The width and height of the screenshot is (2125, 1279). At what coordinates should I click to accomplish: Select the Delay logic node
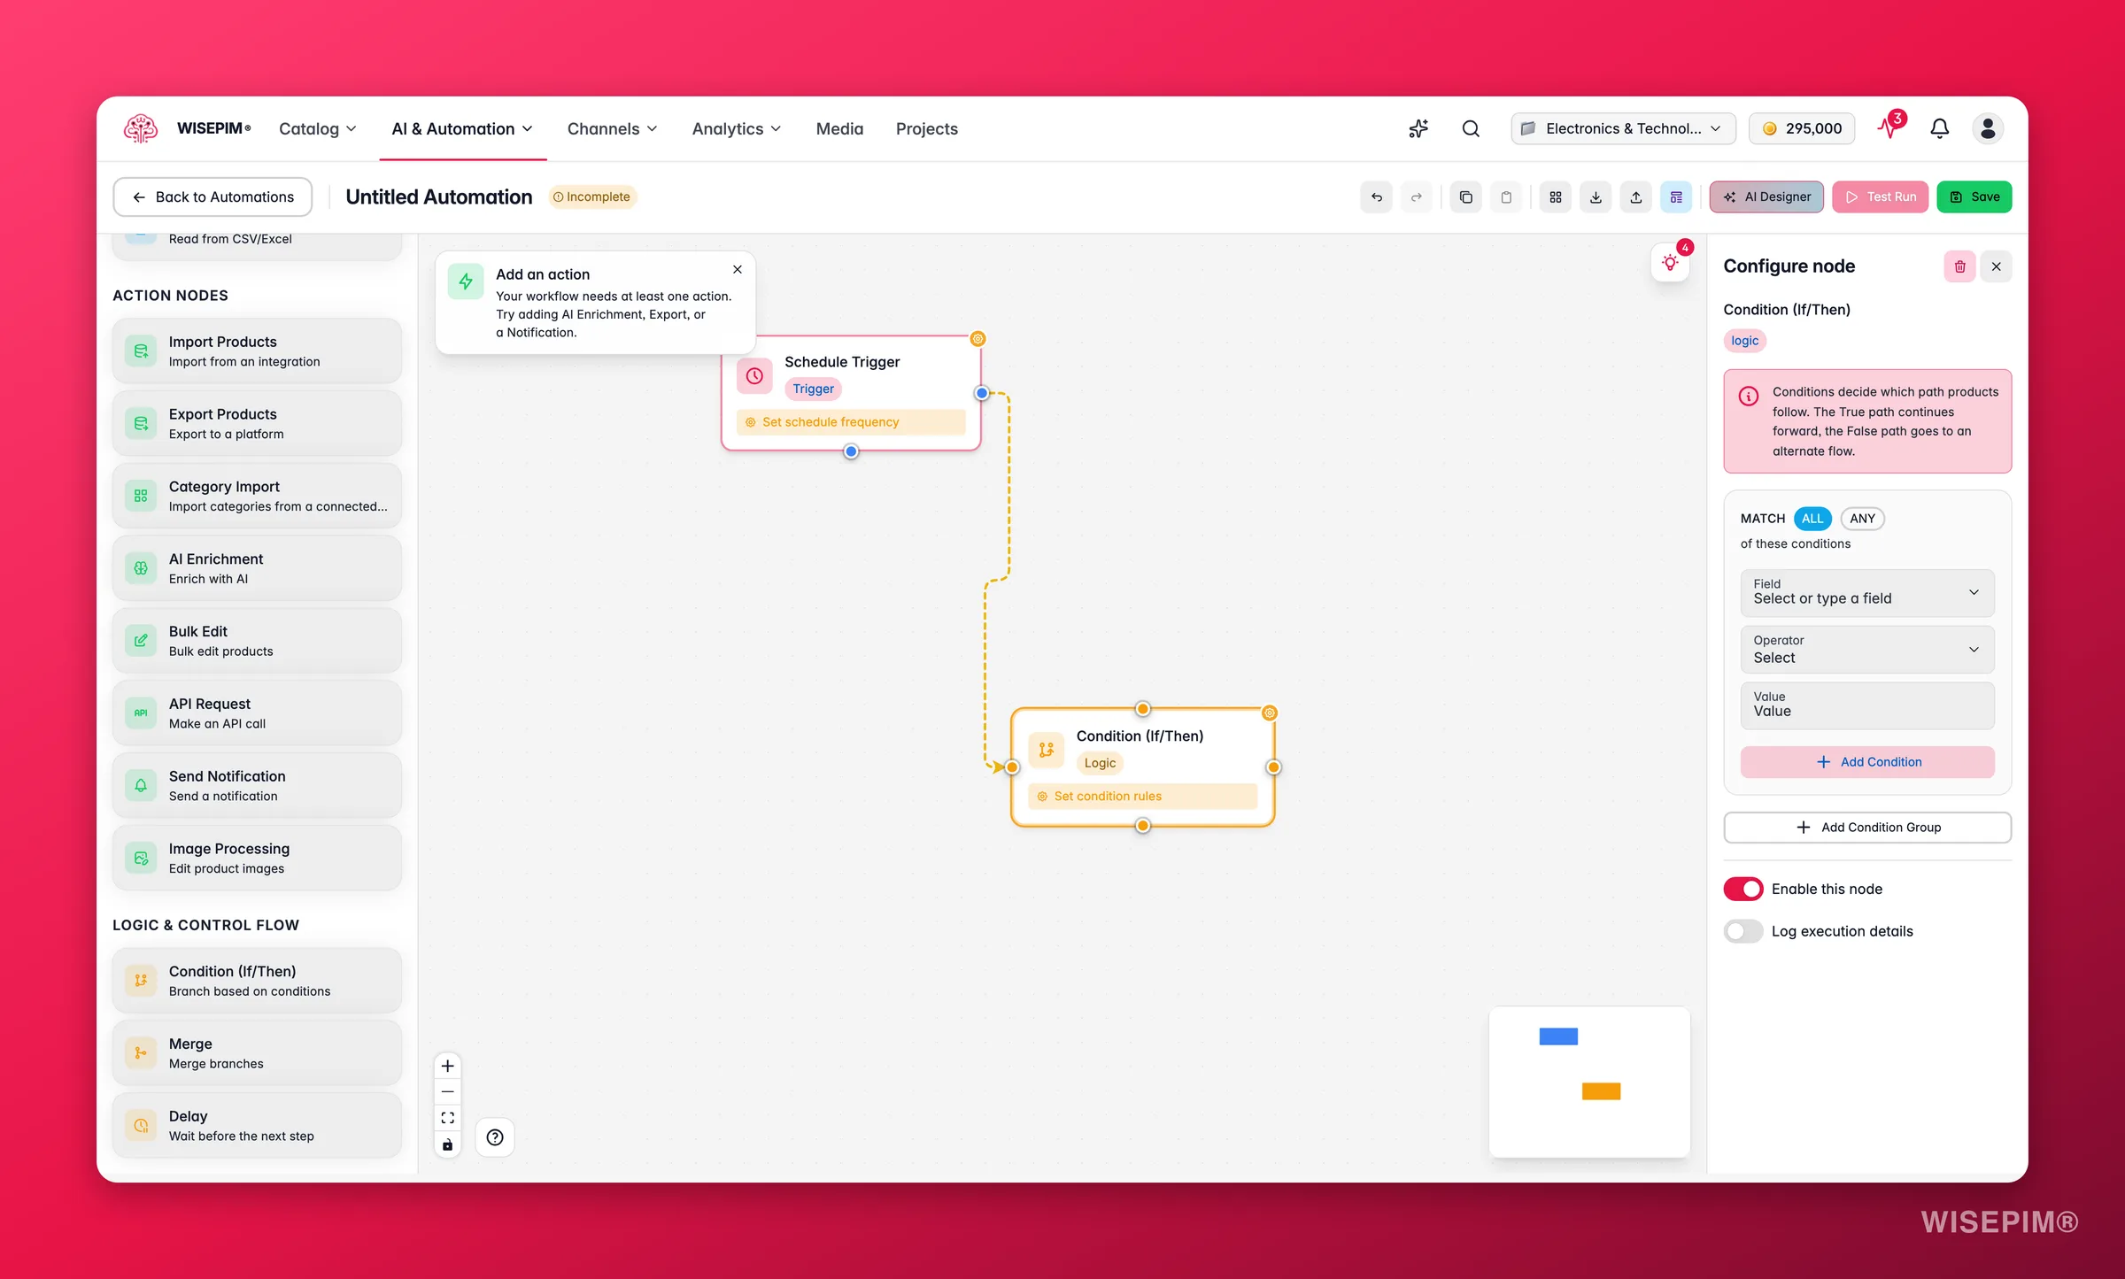pos(257,1126)
